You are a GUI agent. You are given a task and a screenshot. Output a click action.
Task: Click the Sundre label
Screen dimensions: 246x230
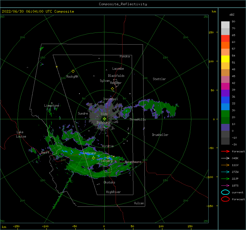coord(83,113)
